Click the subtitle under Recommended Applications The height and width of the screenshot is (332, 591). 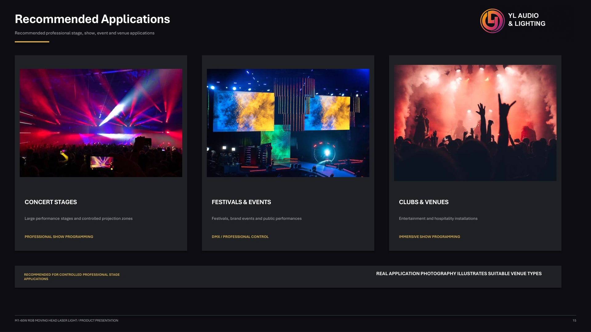tap(85, 33)
